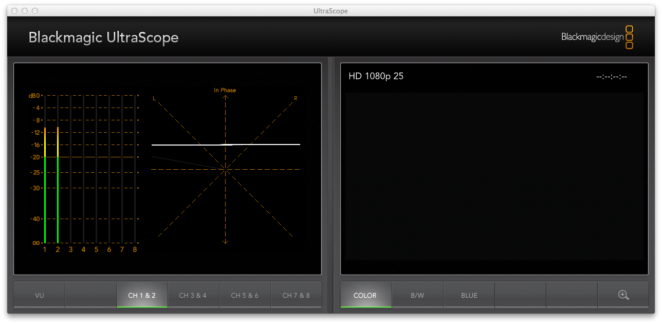The height and width of the screenshot is (324, 662).
Task: Click the channel 5 number label
Action: point(96,250)
